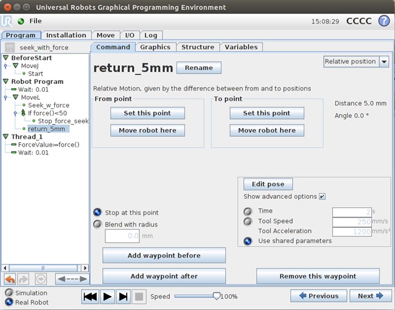Image resolution: width=395 pixels, height=310 pixels.
Task: Click the Time seconds input field
Action: [x=352, y=212]
